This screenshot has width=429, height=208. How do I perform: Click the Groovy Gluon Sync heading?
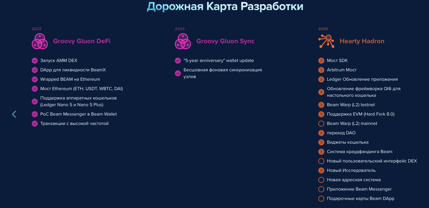(225, 41)
